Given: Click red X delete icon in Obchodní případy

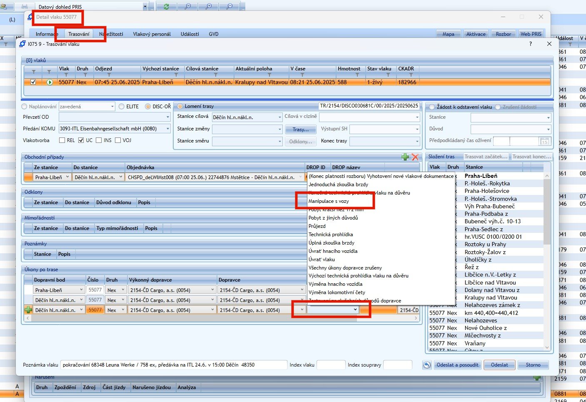Looking at the screenshot, I should pos(415,157).
